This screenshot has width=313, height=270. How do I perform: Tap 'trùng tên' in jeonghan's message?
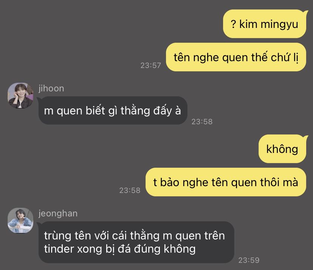pyautogui.click(x=68, y=236)
